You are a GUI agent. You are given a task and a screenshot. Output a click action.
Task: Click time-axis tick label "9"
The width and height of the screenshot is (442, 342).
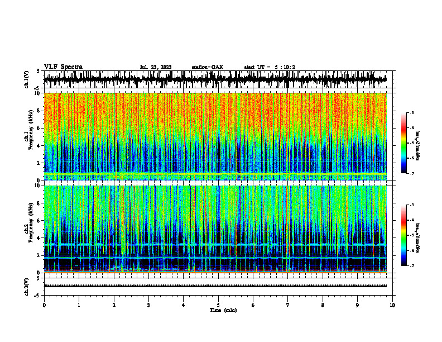pos(357,305)
